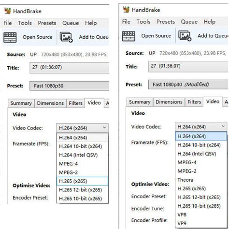Choose VP9 in right codec list
The image size is (229, 229).
pos(201,223)
